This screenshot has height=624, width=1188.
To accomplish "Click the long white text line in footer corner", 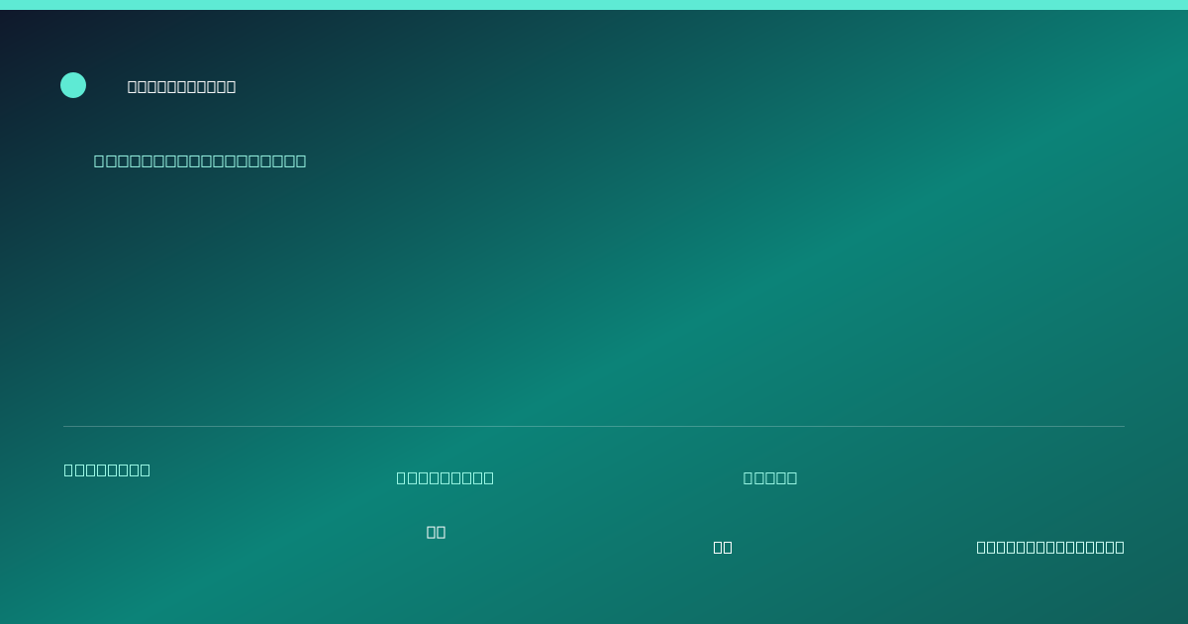I will 1050,547.
